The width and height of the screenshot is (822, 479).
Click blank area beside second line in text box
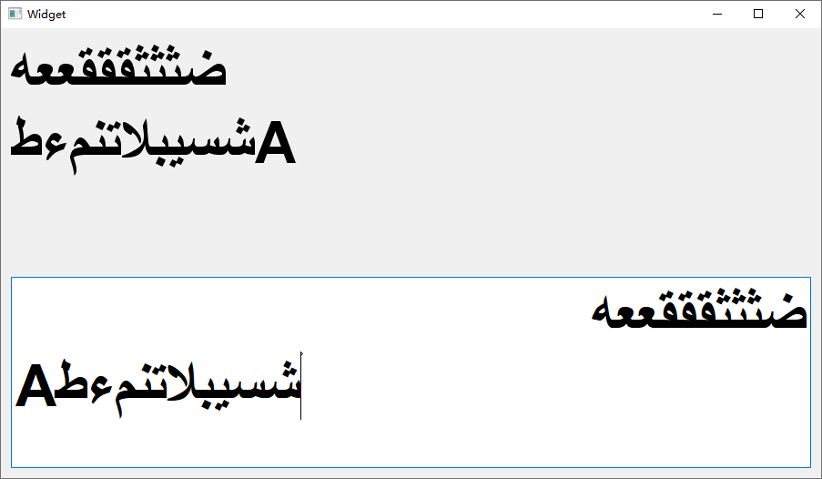point(555,385)
